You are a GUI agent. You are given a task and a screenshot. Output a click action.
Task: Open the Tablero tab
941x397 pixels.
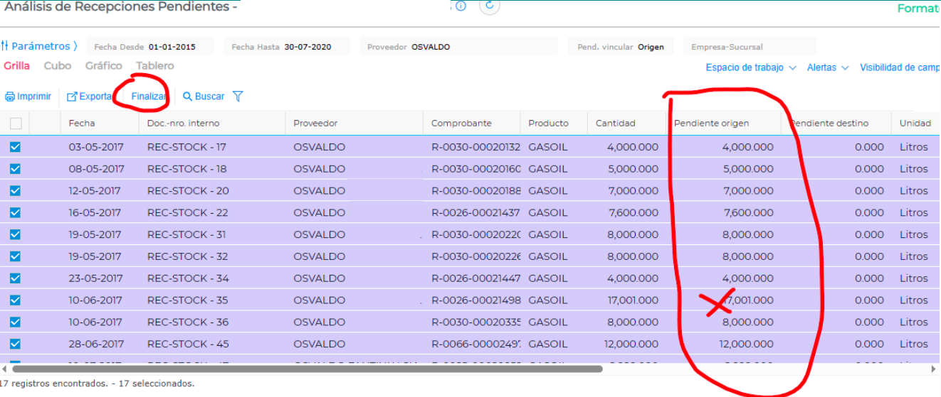click(155, 65)
